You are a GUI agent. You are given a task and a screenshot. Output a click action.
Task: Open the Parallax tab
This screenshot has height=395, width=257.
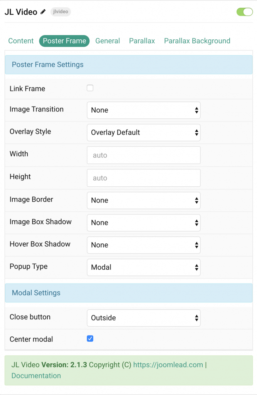click(x=142, y=41)
